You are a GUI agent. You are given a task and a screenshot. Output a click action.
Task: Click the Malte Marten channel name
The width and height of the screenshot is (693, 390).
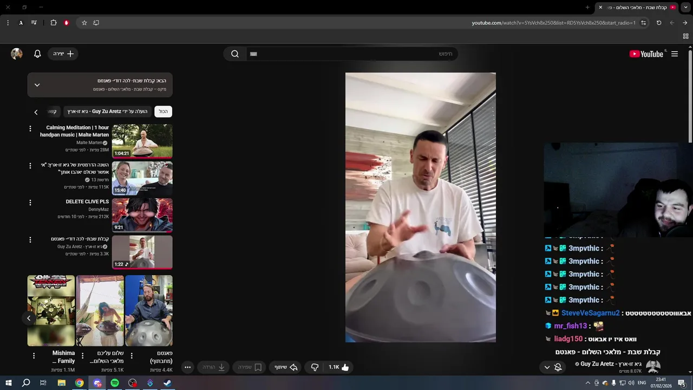89,142
